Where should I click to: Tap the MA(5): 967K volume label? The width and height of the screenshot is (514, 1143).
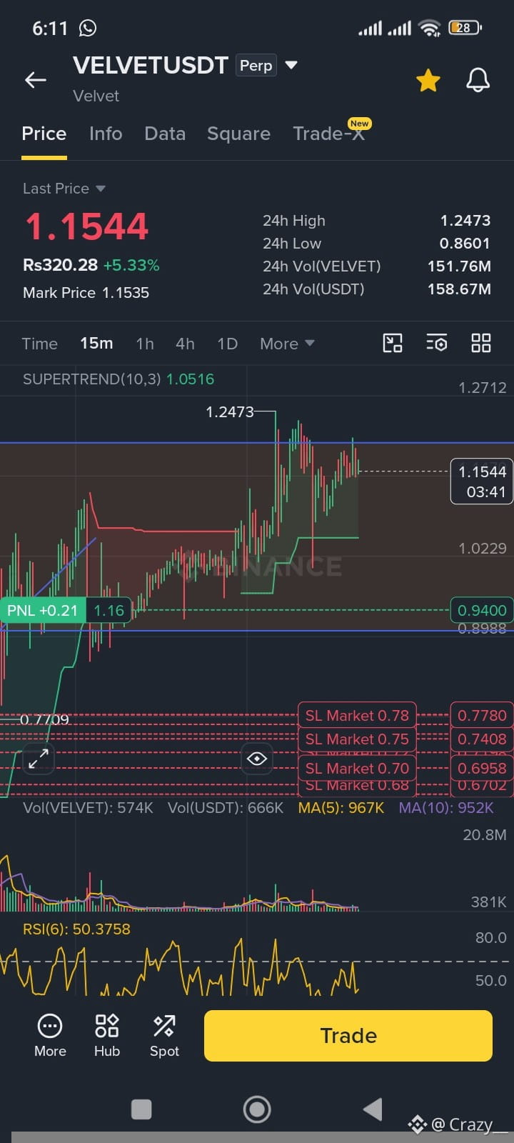341,808
